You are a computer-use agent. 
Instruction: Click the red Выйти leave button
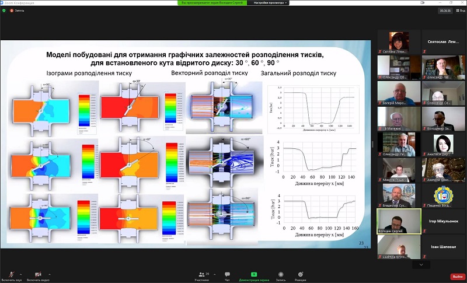[x=458, y=277]
